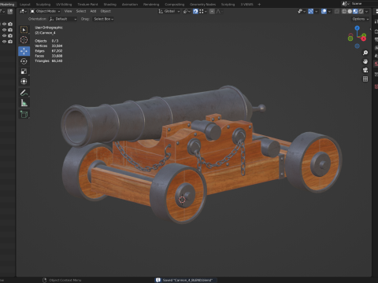Screen dimensions: 378x283
Task: Pick the Scale tool
Action: (24, 72)
